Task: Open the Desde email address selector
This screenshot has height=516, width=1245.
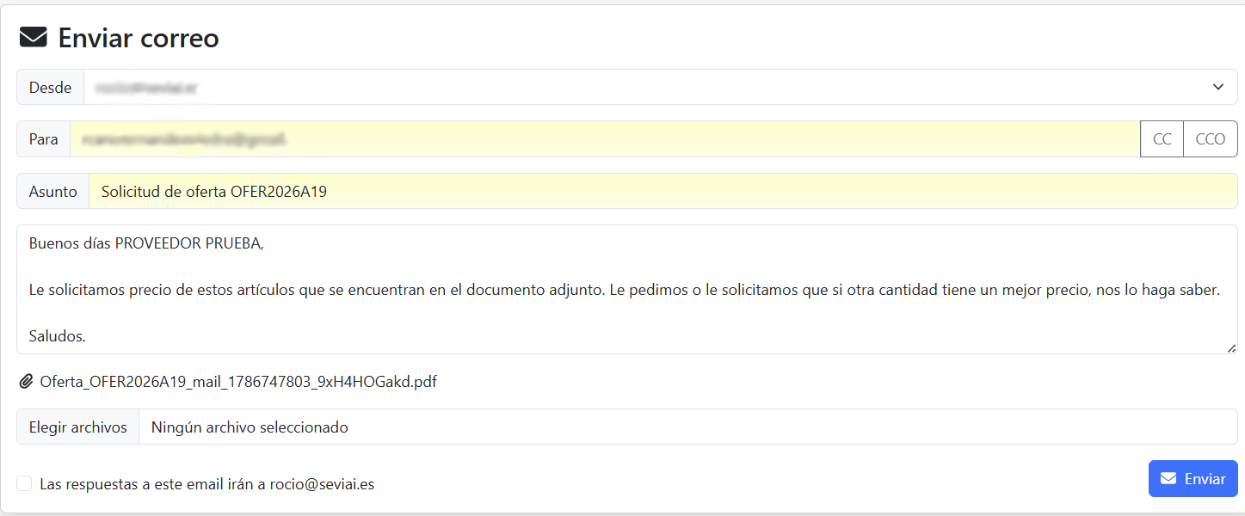Action: coord(661,87)
